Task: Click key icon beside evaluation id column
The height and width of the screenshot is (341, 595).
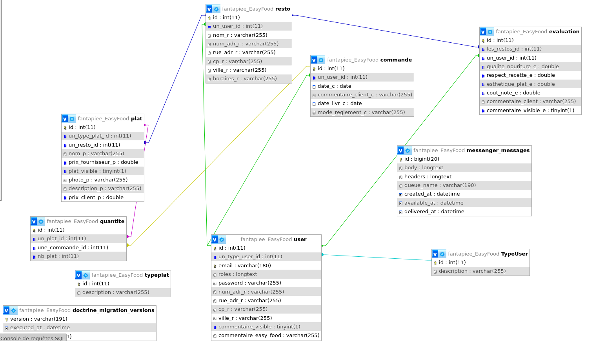Action: point(483,40)
